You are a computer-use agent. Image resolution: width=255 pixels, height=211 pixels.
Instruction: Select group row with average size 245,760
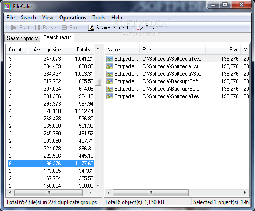coord(51,134)
